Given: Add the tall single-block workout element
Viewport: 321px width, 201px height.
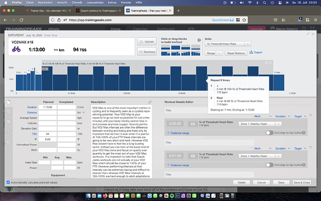Looking at the screenshot, I should (x=175, y=48).
